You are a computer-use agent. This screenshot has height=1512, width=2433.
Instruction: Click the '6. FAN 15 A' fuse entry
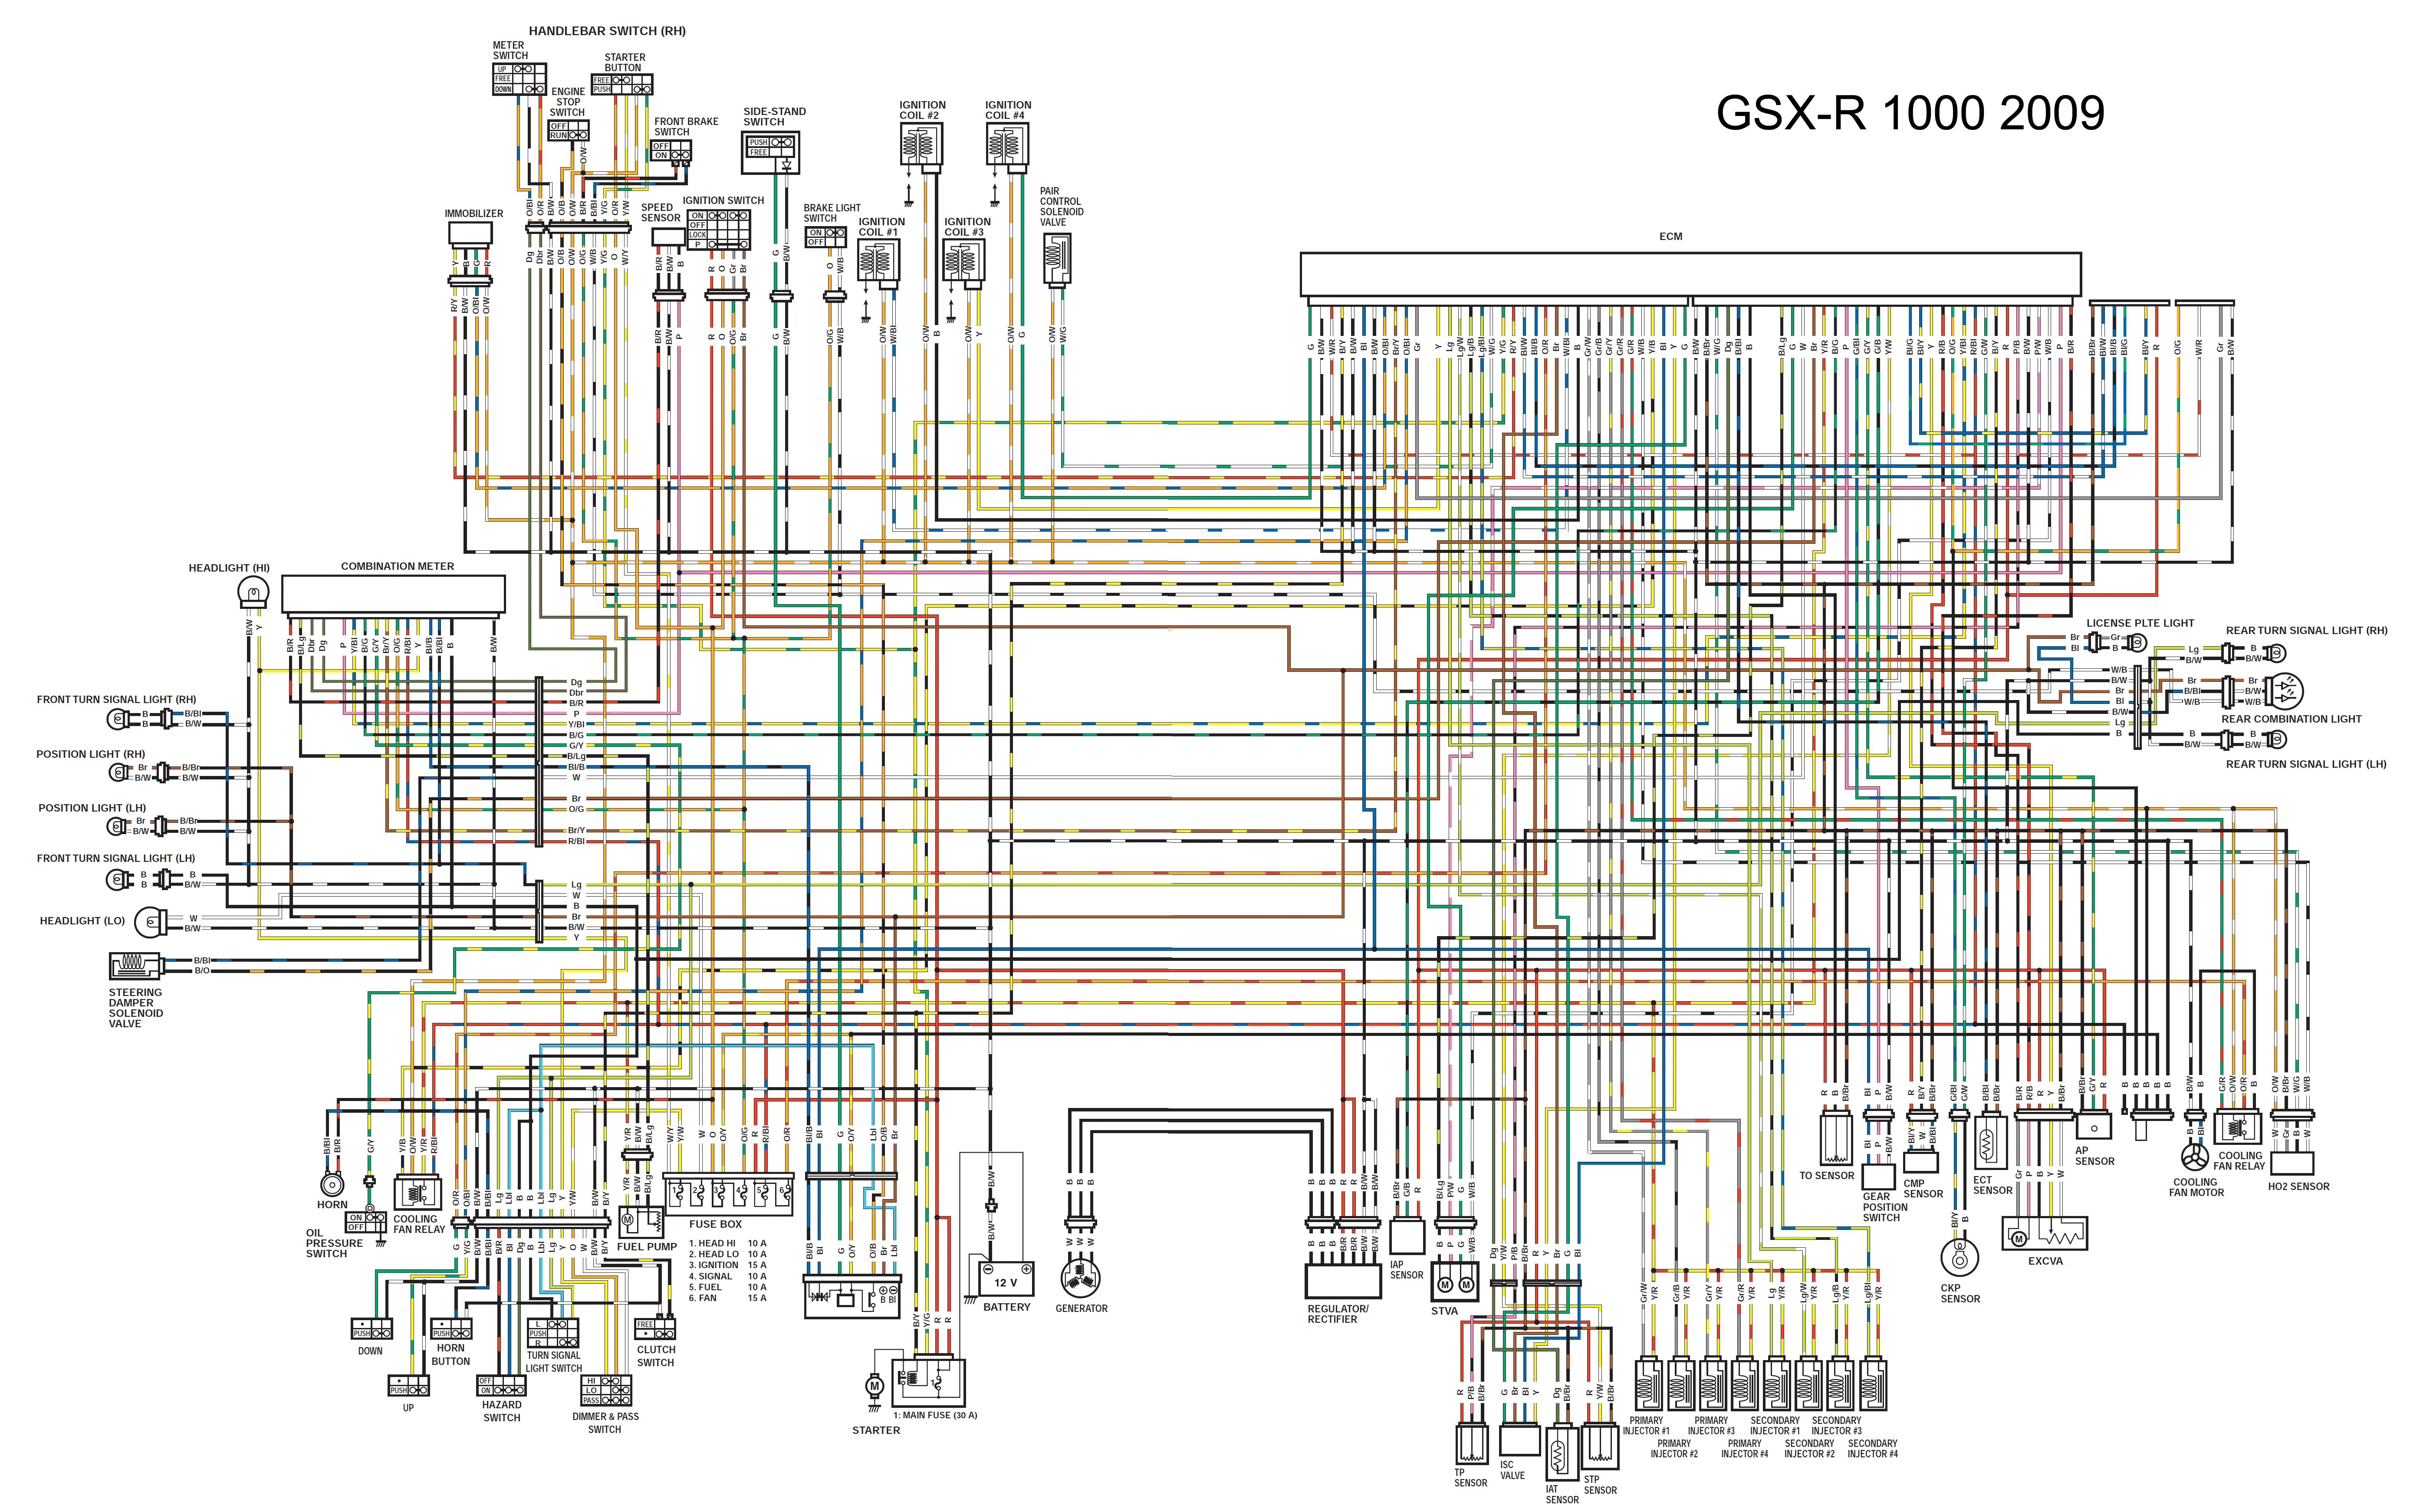pyautogui.click(x=727, y=1298)
